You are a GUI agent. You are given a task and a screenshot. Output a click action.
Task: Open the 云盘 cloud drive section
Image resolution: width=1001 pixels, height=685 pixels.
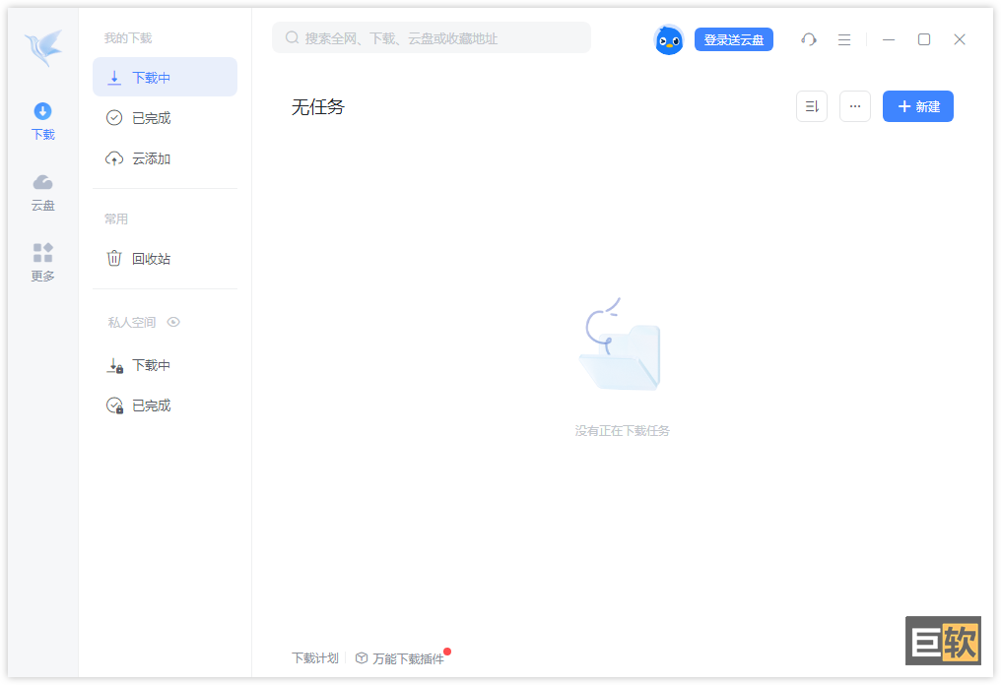(x=42, y=192)
